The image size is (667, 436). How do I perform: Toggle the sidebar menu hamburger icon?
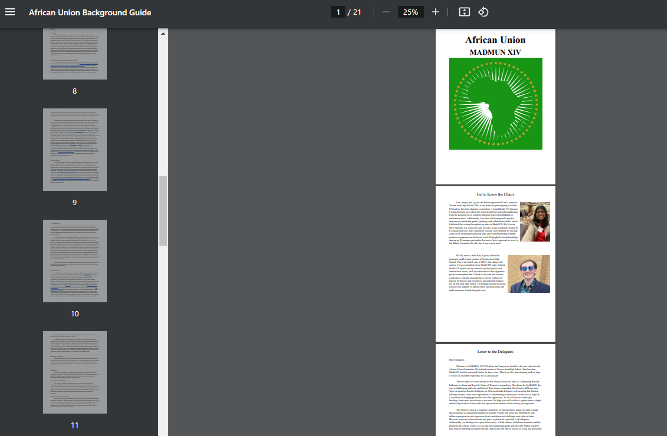10,12
